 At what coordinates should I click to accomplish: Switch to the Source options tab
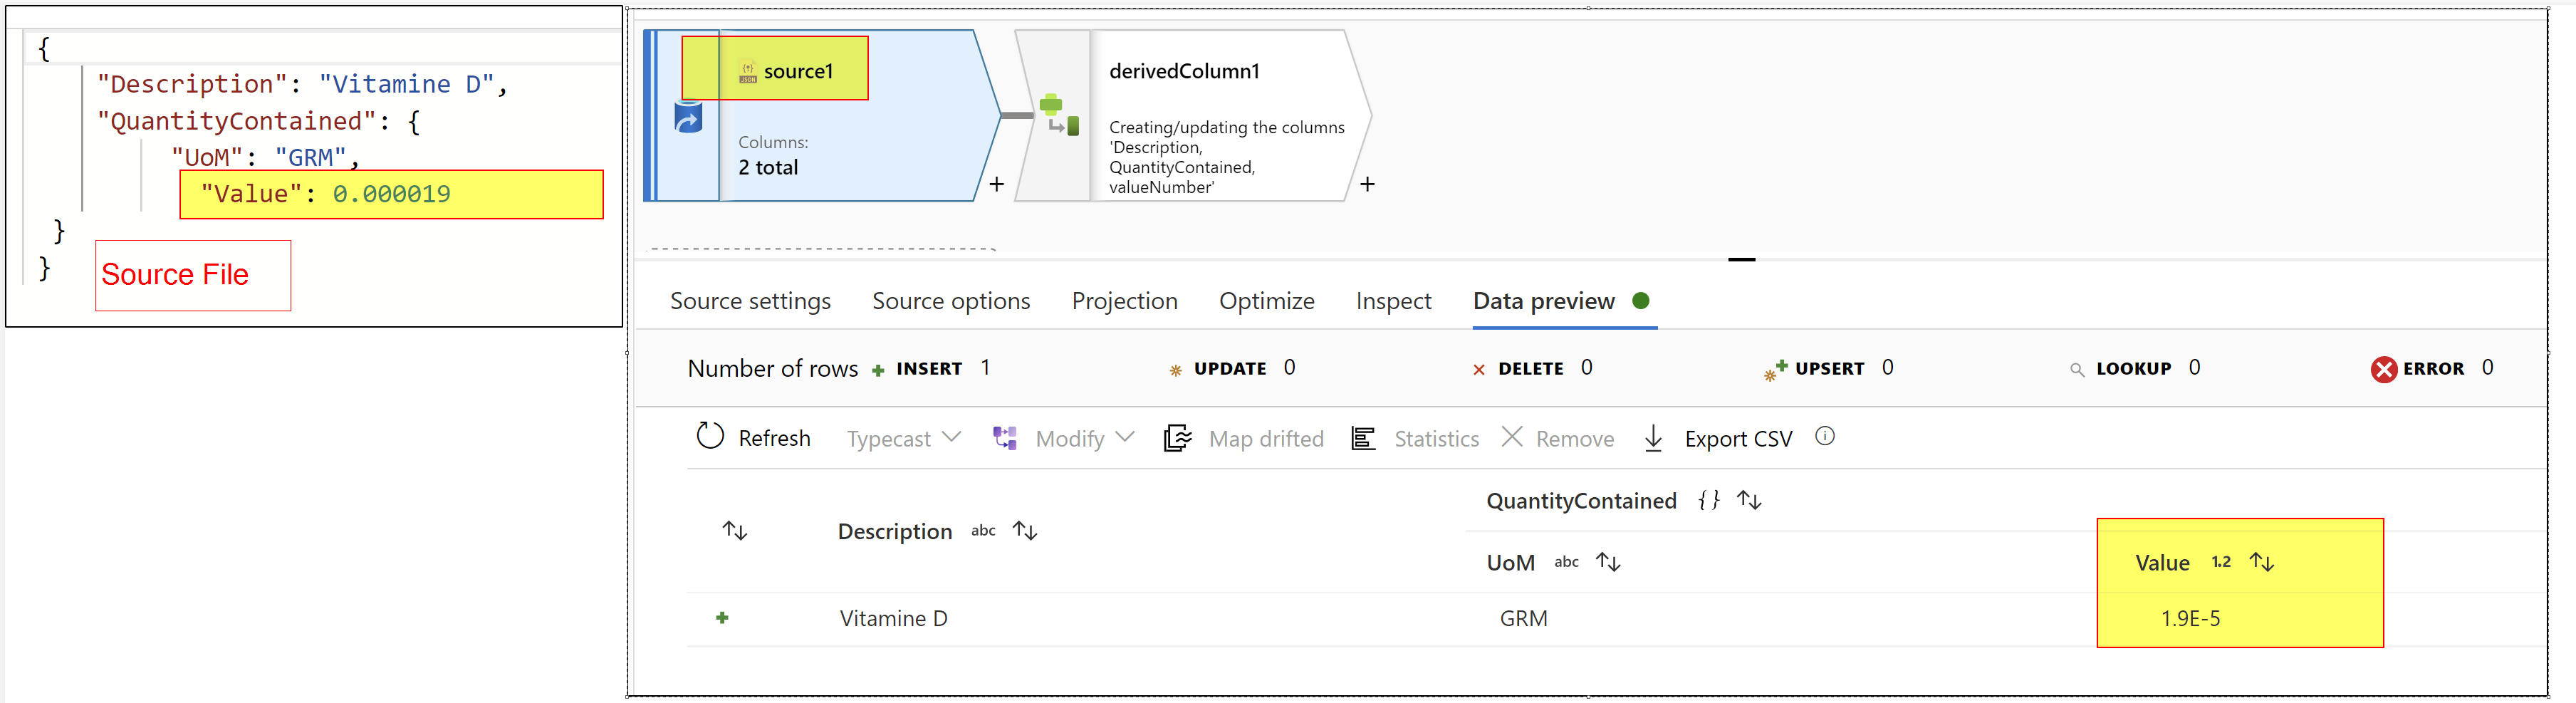tap(951, 301)
